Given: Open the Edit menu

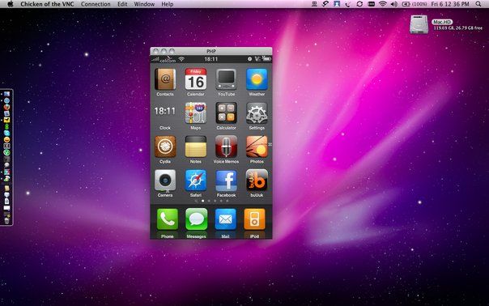Looking at the screenshot, I should point(122,4).
